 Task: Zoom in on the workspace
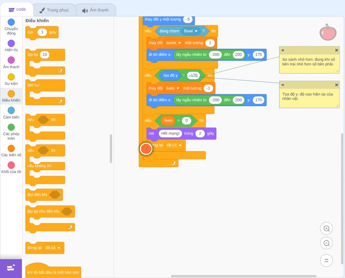(326, 229)
